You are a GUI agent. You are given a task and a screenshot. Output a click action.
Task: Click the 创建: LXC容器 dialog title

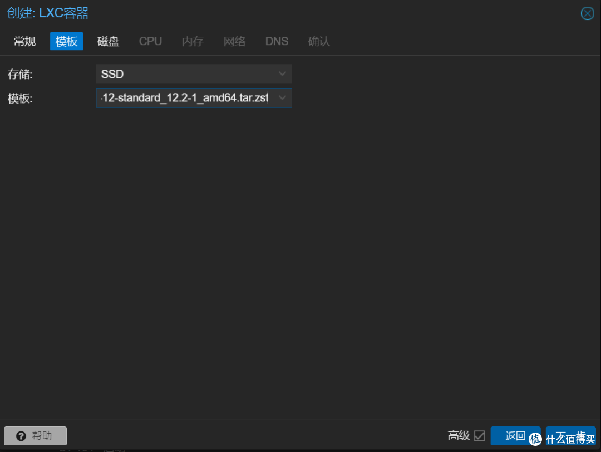(x=47, y=13)
